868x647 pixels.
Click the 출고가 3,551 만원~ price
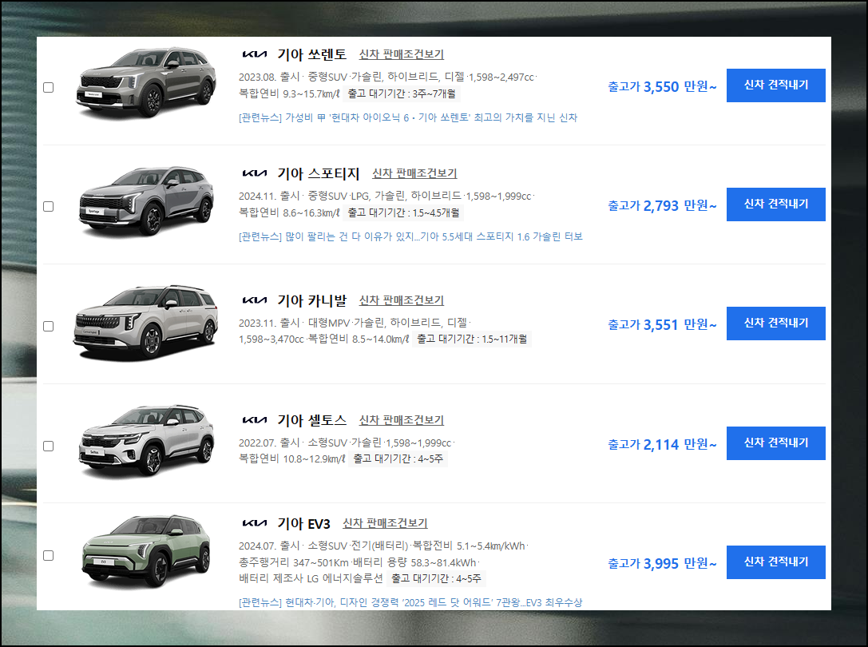click(x=662, y=324)
